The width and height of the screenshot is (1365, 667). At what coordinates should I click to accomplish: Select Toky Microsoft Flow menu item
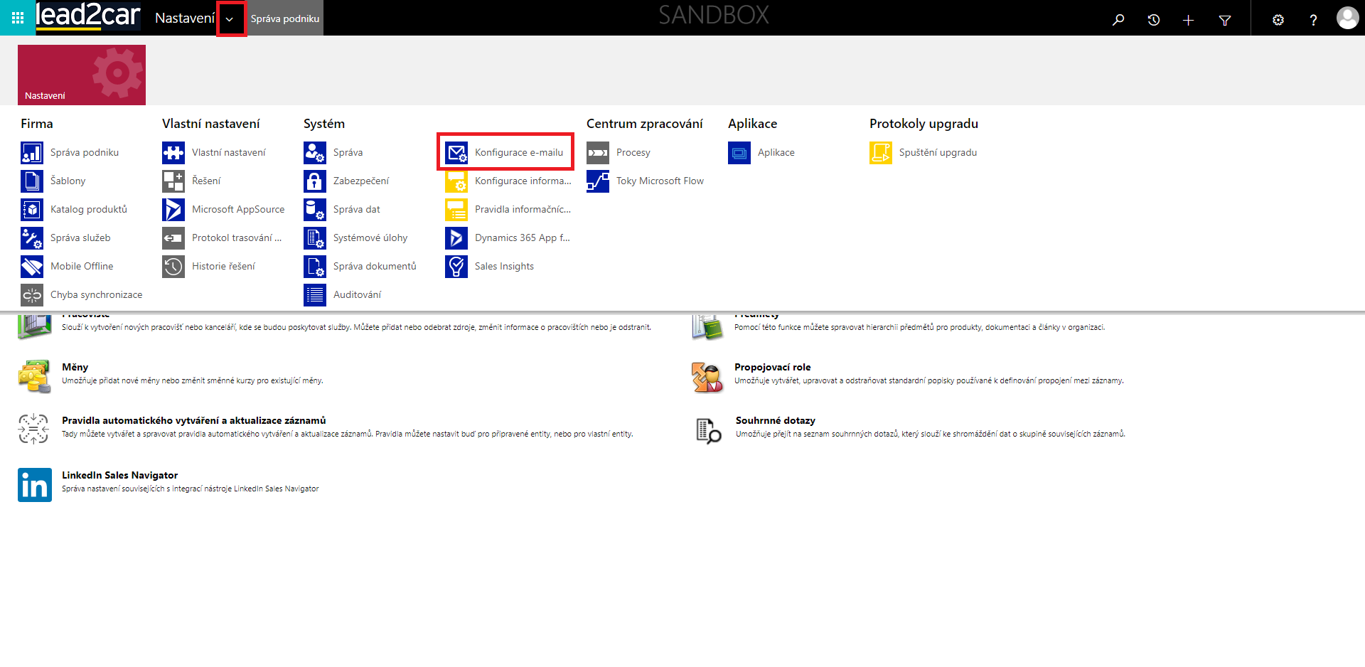coord(659,181)
